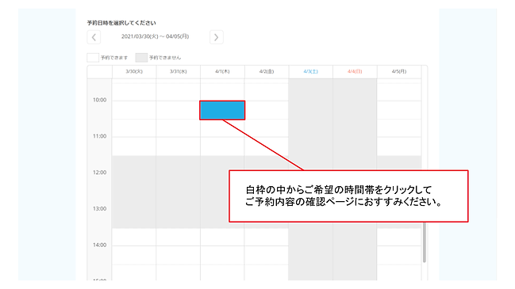The width and height of the screenshot is (515, 289).
Task: Click the 11:00 time label
Action: [99, 136]
